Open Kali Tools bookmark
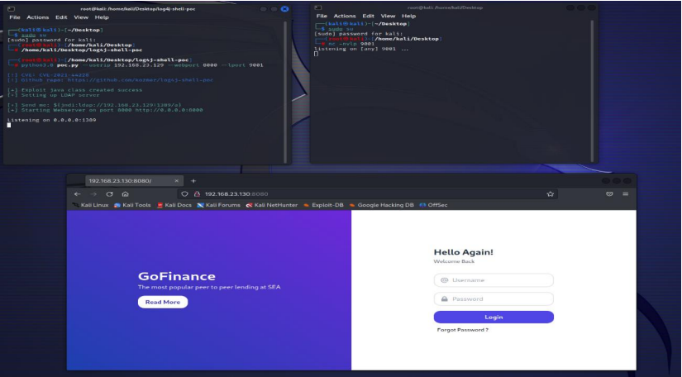This screenshot has width=682, height=377. (132, 205)
